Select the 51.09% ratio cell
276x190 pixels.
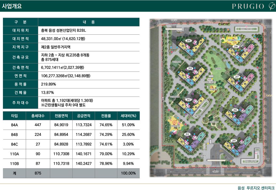[128, 125]
